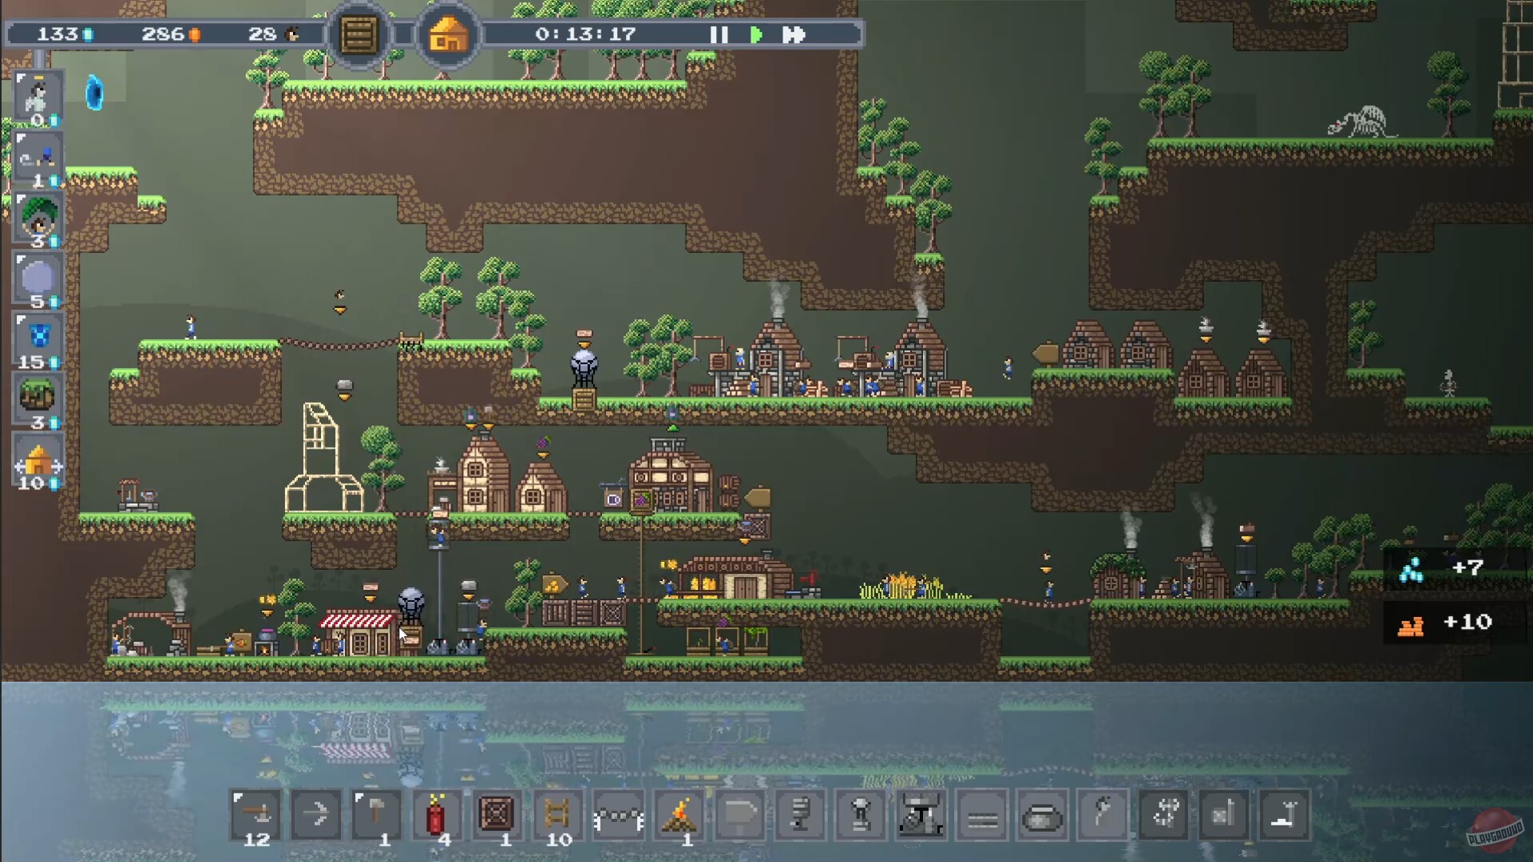Select the hammer tool
Screen dimensions: 1533x862
click(x=376, y=814)
